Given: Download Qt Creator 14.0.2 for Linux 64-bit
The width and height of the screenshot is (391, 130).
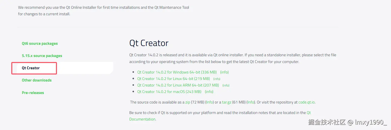Looking at the screenshot, I should coord(173,79).
